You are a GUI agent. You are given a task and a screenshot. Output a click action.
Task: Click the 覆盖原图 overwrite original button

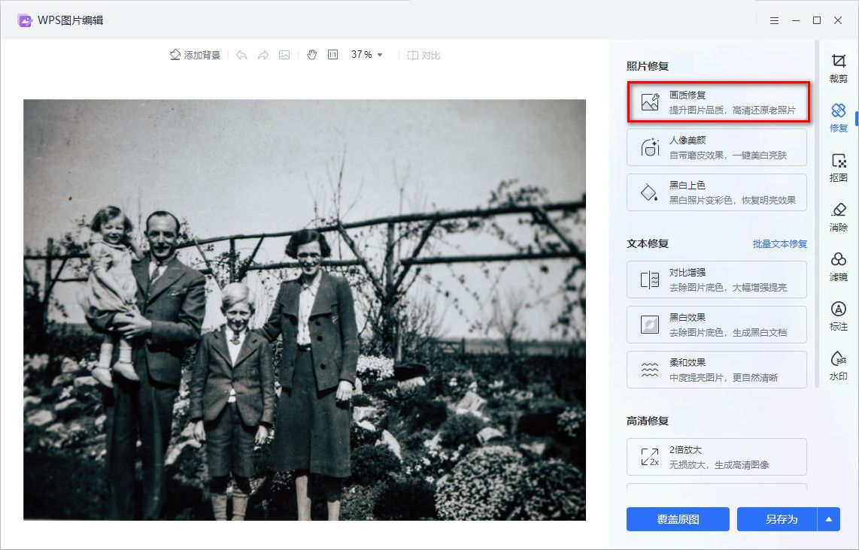click(x=678, y=519)
